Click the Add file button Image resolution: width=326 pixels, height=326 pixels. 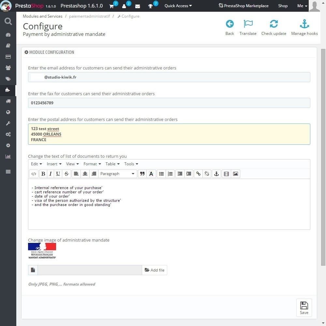pos(155,270)
